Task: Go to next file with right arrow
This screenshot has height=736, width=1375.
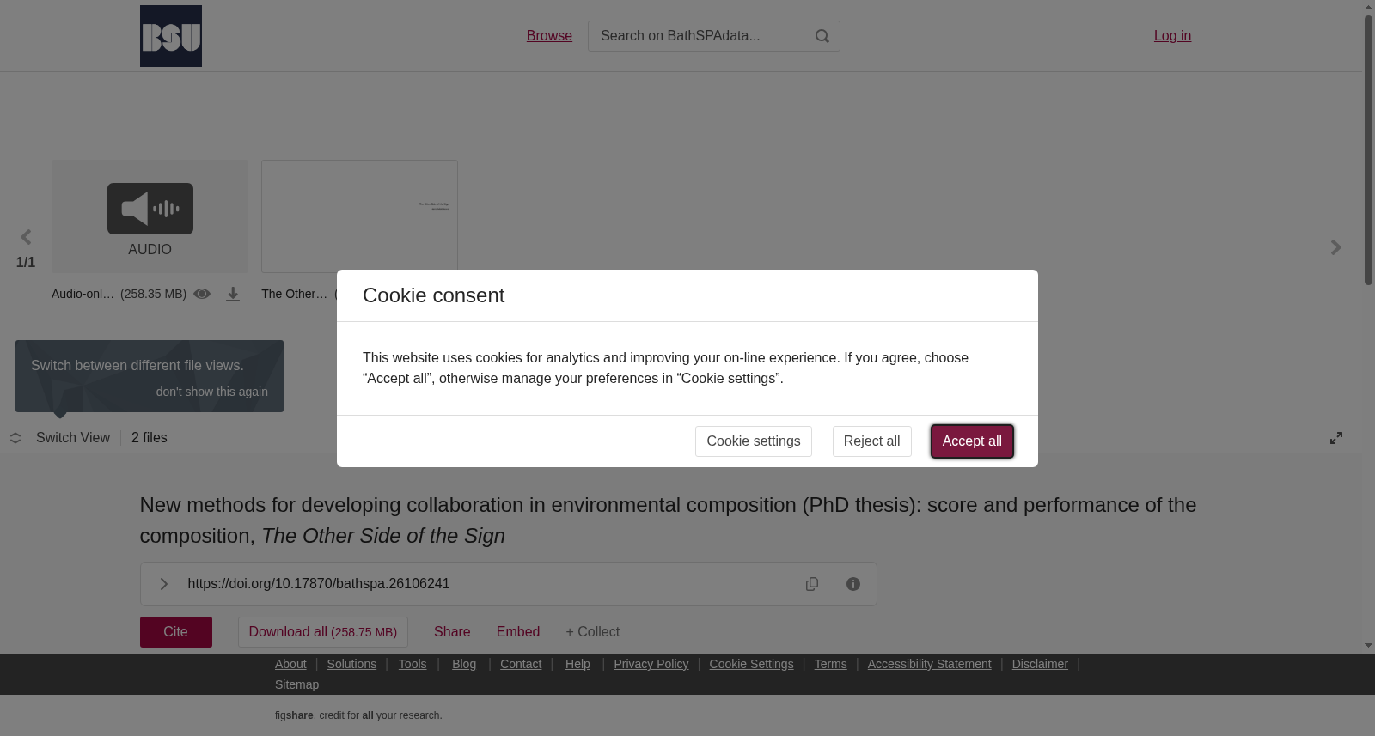Action: tap(1335, 247)
